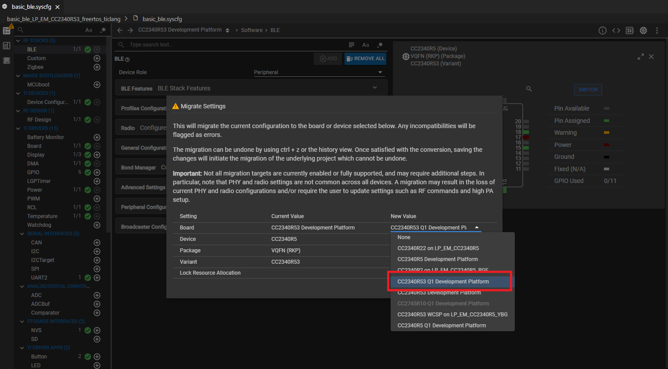
Task: Click the SWITCH button
Action: (x=588, y=90)
